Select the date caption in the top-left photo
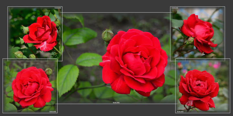 (58, 8)
